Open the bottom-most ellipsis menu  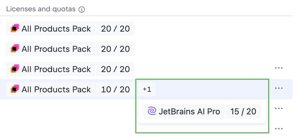pos(279,129)
